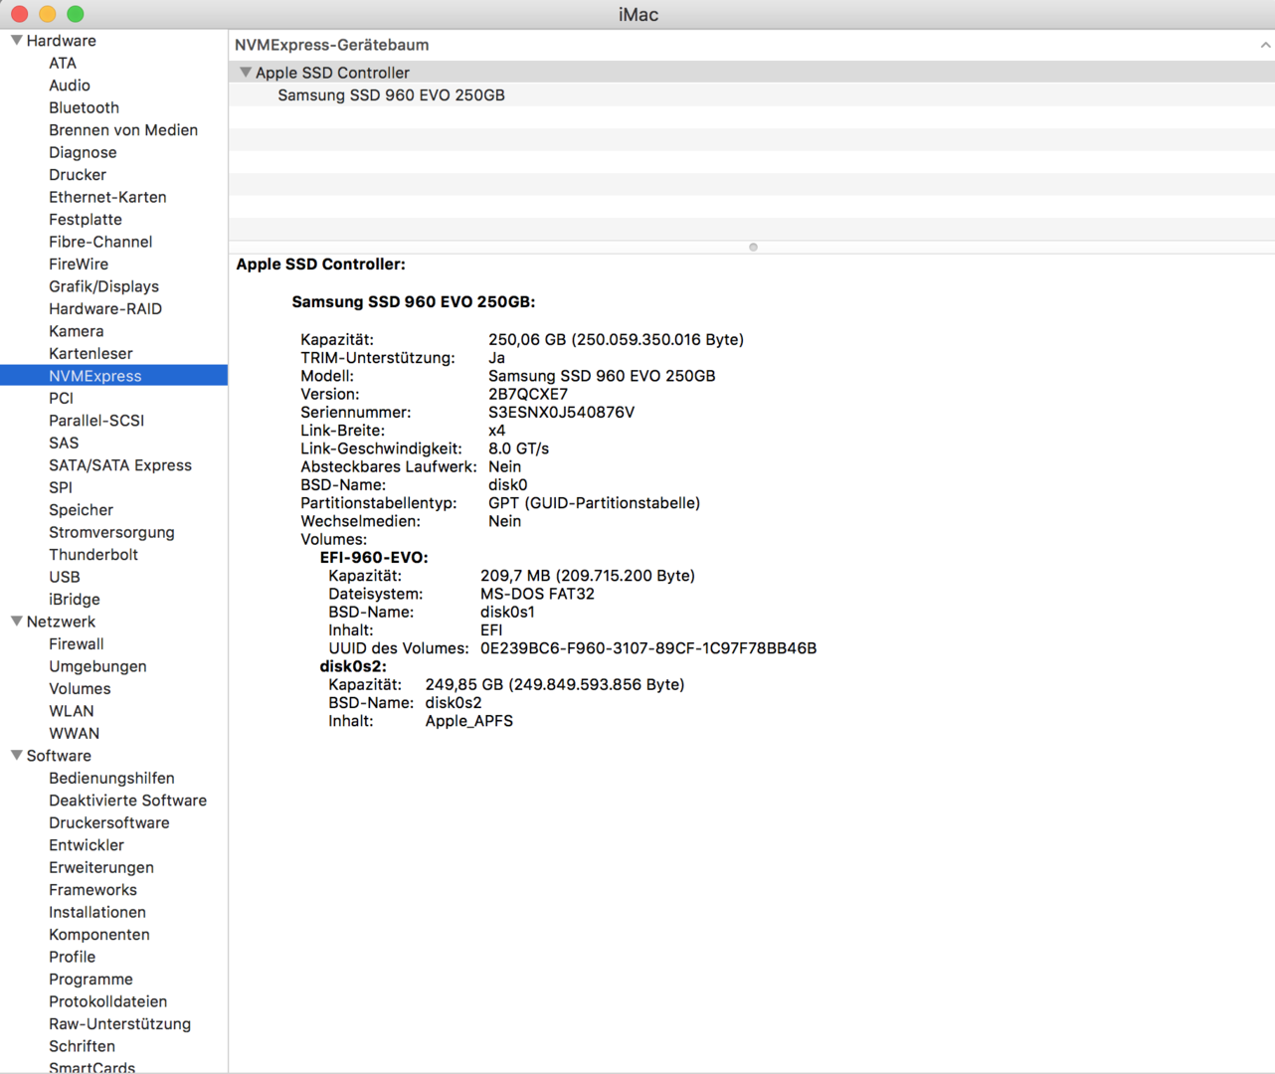
Task: Open Raw-Unterstützung under Software
Action: pos(120,1024)
